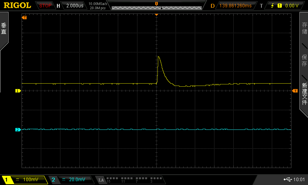This screenshot has width=308, height=185.
Task: Click the USB connection icon
Action: [288, 179]
